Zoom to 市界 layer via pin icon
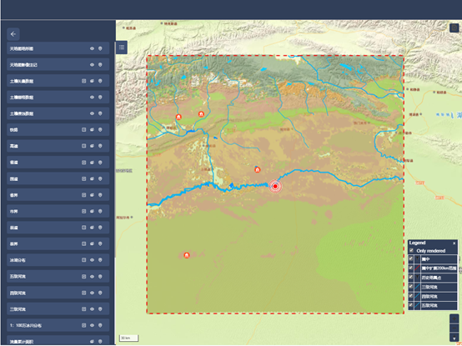 [x=100, y=211]
